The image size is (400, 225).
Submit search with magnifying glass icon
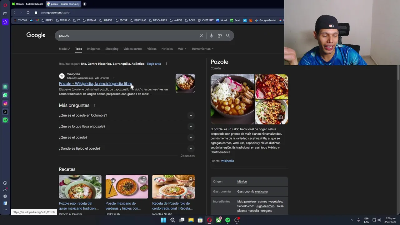pos(228,36)
